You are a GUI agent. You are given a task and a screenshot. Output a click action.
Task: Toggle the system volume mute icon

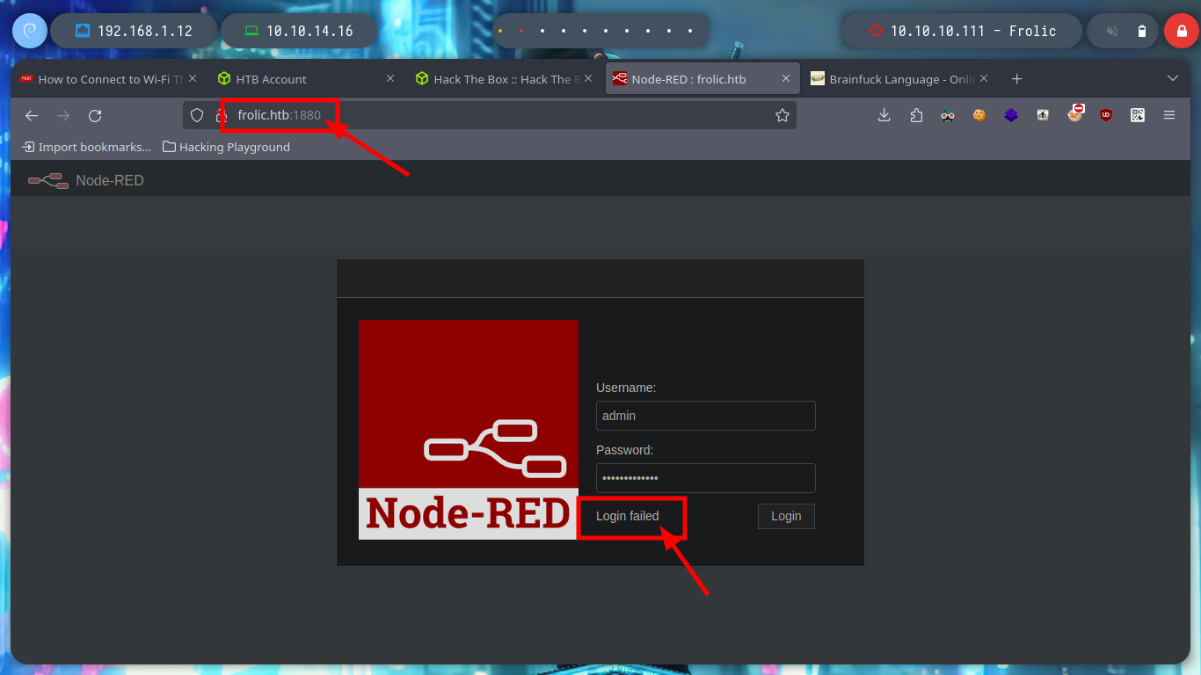[1112, 31]
